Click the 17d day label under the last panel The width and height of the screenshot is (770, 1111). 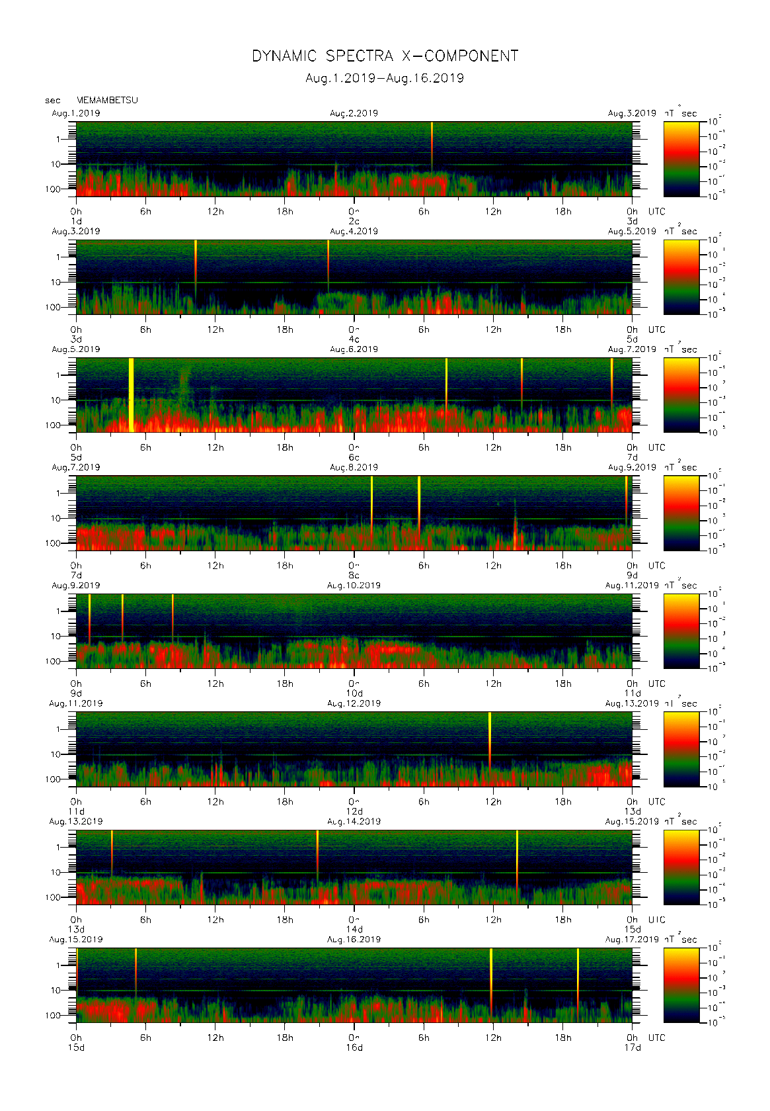pyautogui.click(x=633, y=1047)
